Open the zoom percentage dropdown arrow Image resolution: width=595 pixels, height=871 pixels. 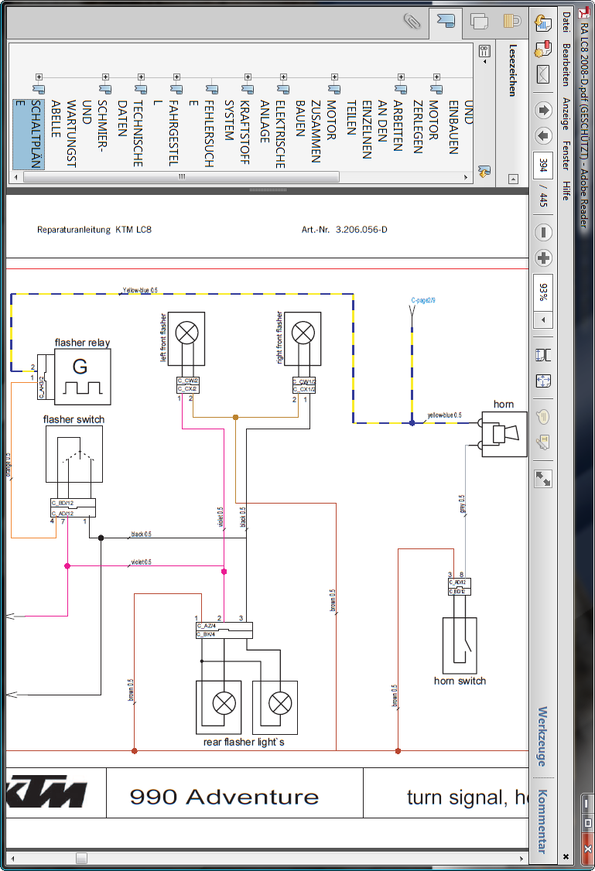point(543,319)
